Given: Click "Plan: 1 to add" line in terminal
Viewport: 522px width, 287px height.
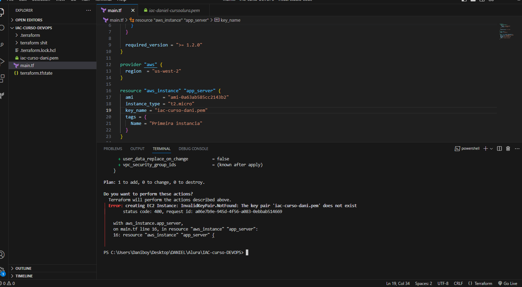Looking at the screenshot, I should [154, 182].
